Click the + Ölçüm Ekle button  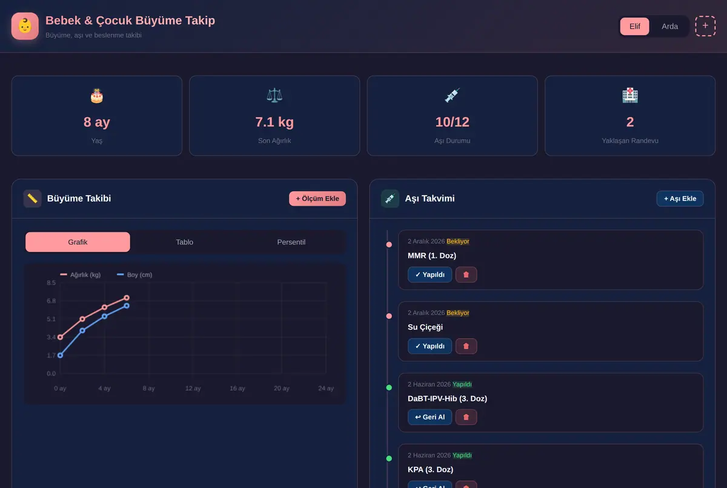(x=317, y=199)
